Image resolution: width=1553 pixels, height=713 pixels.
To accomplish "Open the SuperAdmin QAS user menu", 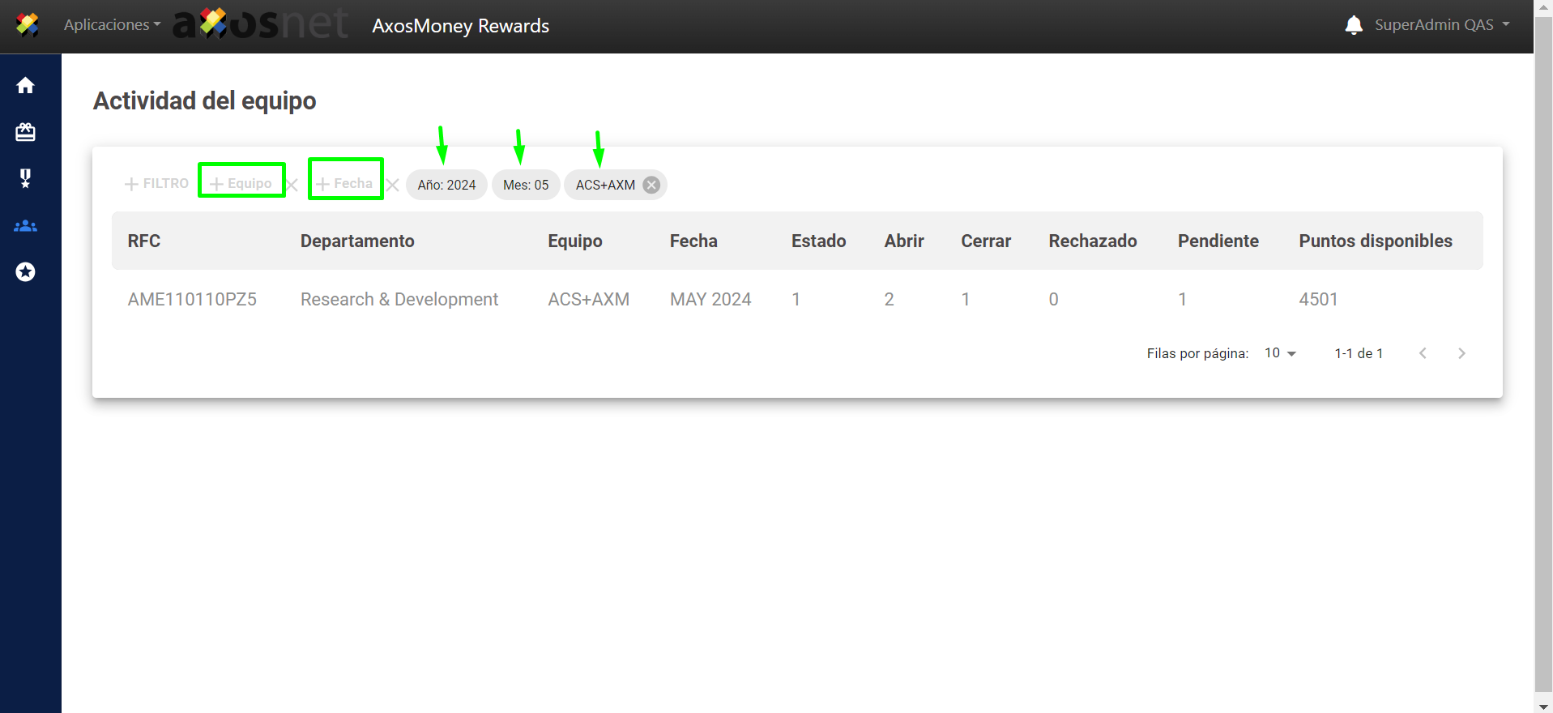I will click(x=1442, y=25).
